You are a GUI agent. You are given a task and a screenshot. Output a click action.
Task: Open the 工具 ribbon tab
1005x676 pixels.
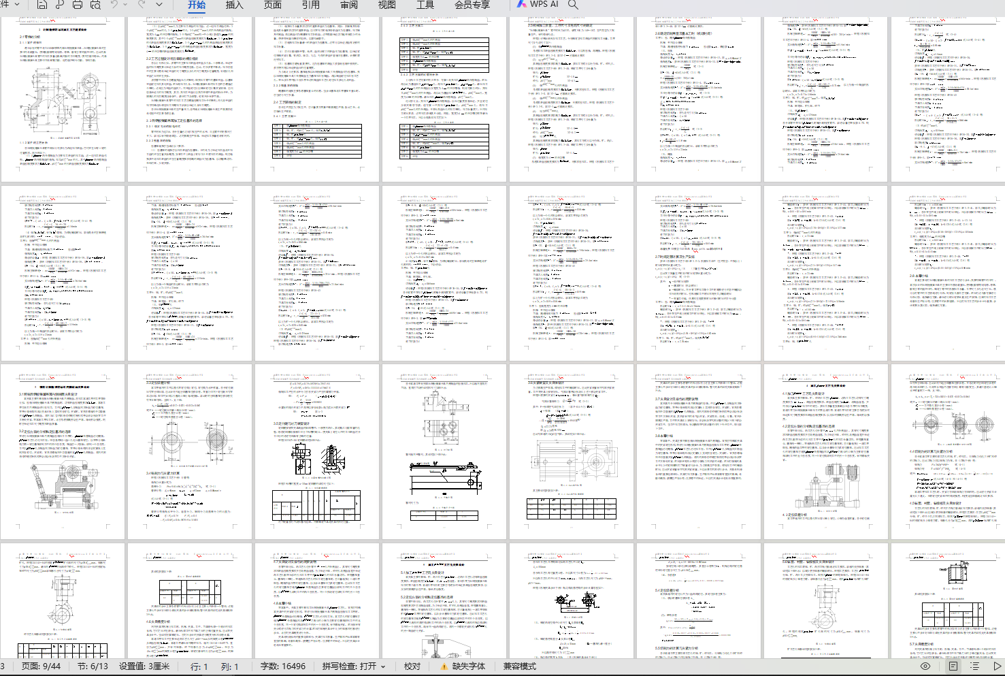[425, 5]
